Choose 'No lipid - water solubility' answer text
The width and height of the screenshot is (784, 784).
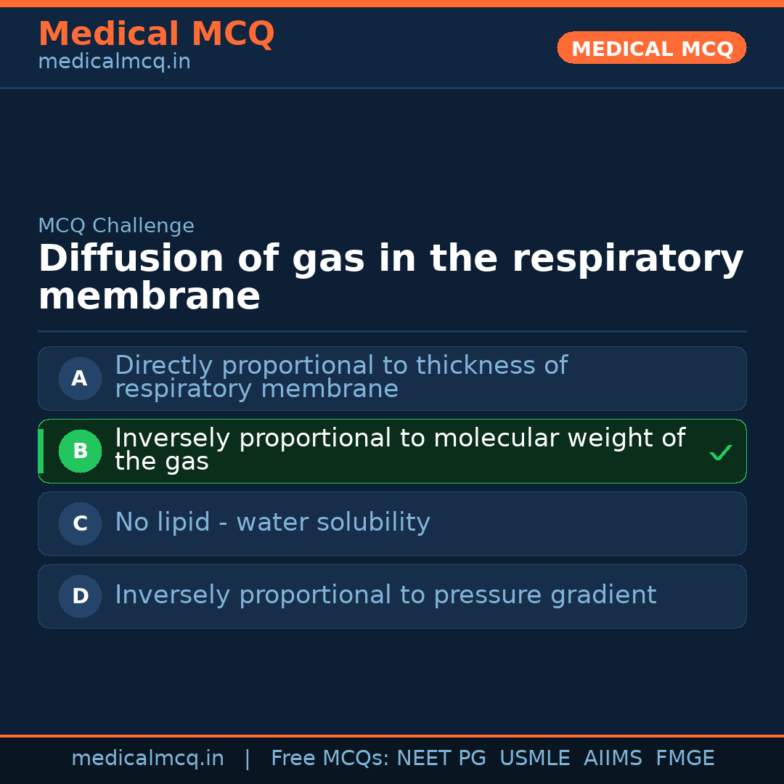[272, 523]
